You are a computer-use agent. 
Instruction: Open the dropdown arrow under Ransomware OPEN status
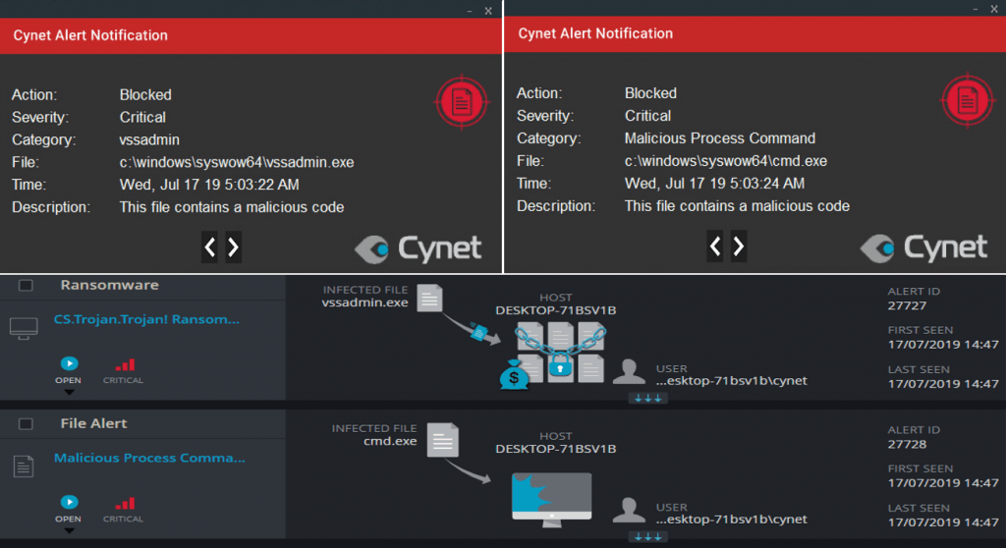(69, 392)
